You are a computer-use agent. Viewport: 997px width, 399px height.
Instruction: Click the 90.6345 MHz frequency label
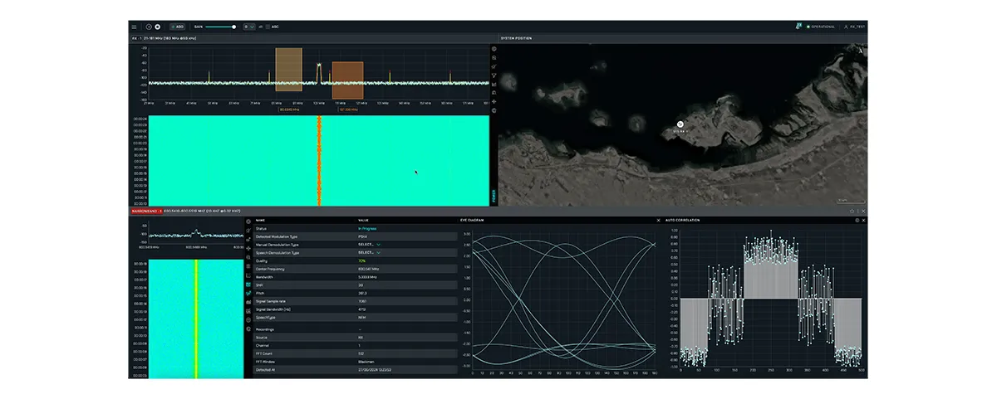pyautogui.click(x=288, y=109)
